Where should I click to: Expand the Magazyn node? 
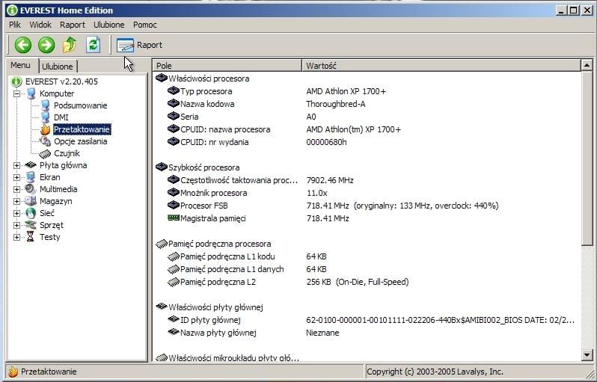pos(16,201)
